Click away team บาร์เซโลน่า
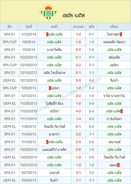Screen dimensions: 131x184 coord(114,119)
